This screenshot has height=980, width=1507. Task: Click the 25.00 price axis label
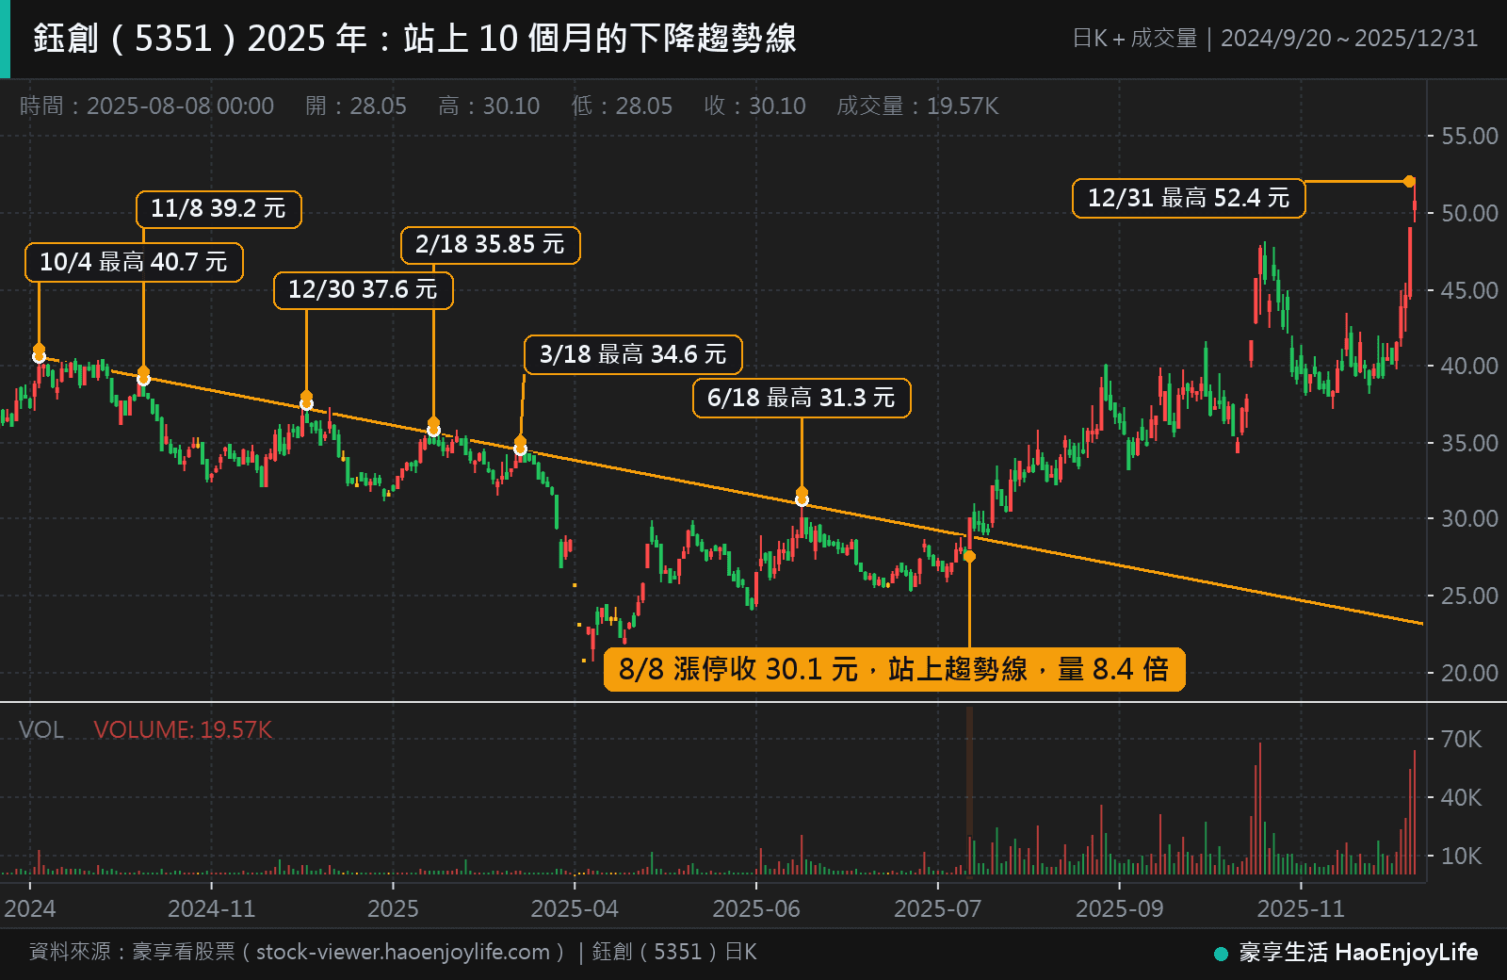1469,596
